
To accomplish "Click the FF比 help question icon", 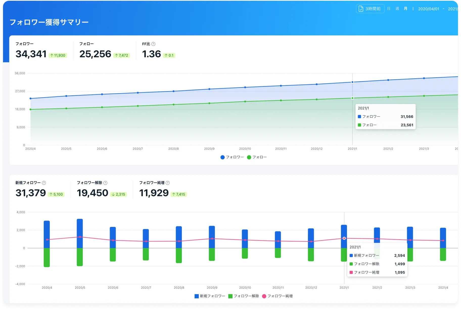I will point(153,44).
